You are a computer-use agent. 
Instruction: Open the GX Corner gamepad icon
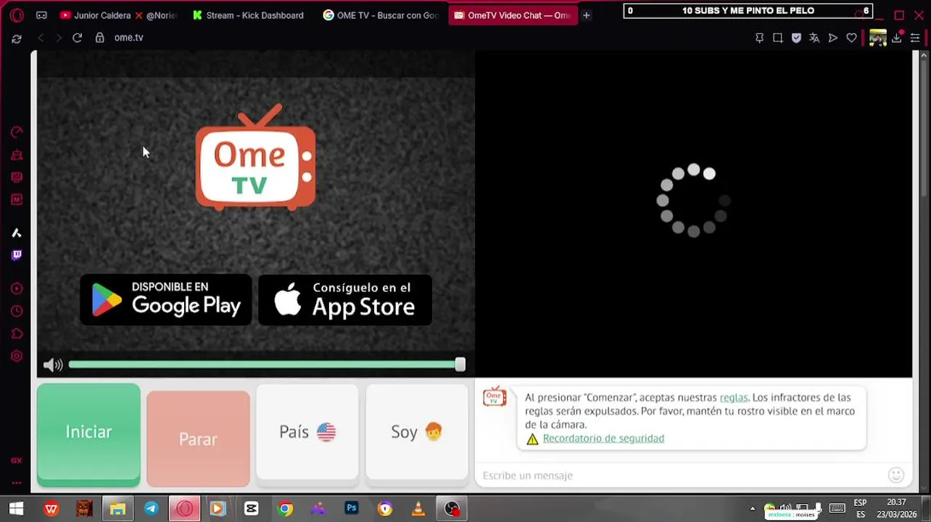click(41, 15)
